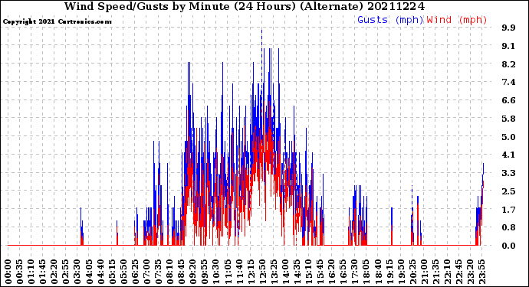529x287 pixels.
Task: Click the 07:00 time axis label
Action: pyautogui.click(x=146, y=272)
